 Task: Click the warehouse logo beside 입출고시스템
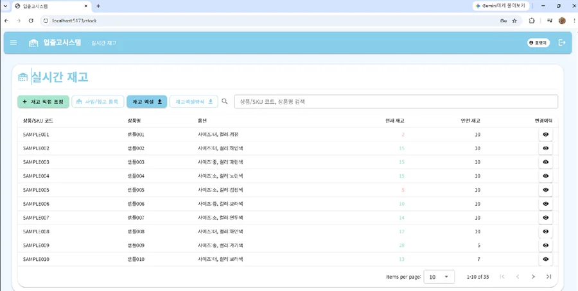coord(33,43)
